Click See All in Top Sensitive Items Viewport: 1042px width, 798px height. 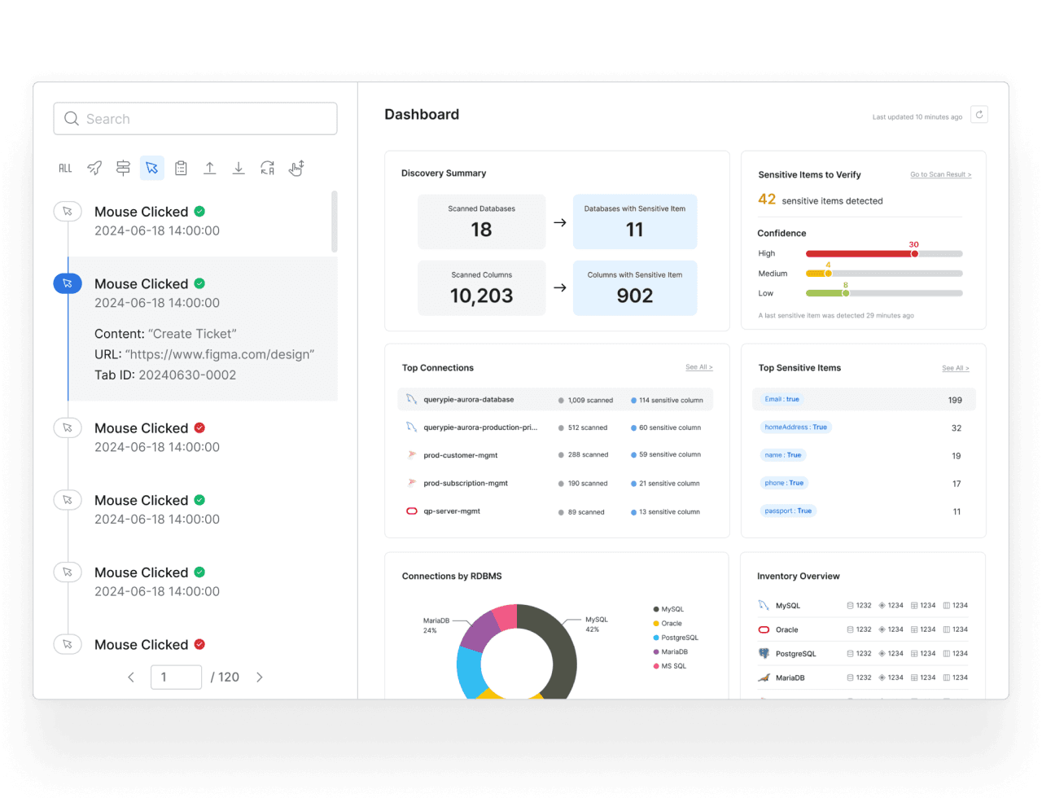click(955, 368)
